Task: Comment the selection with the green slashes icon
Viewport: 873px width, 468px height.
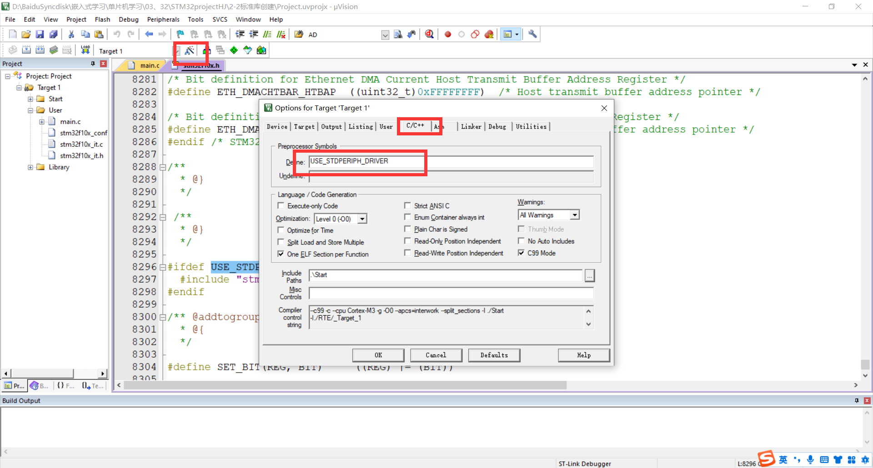Action: pos(268,34)
